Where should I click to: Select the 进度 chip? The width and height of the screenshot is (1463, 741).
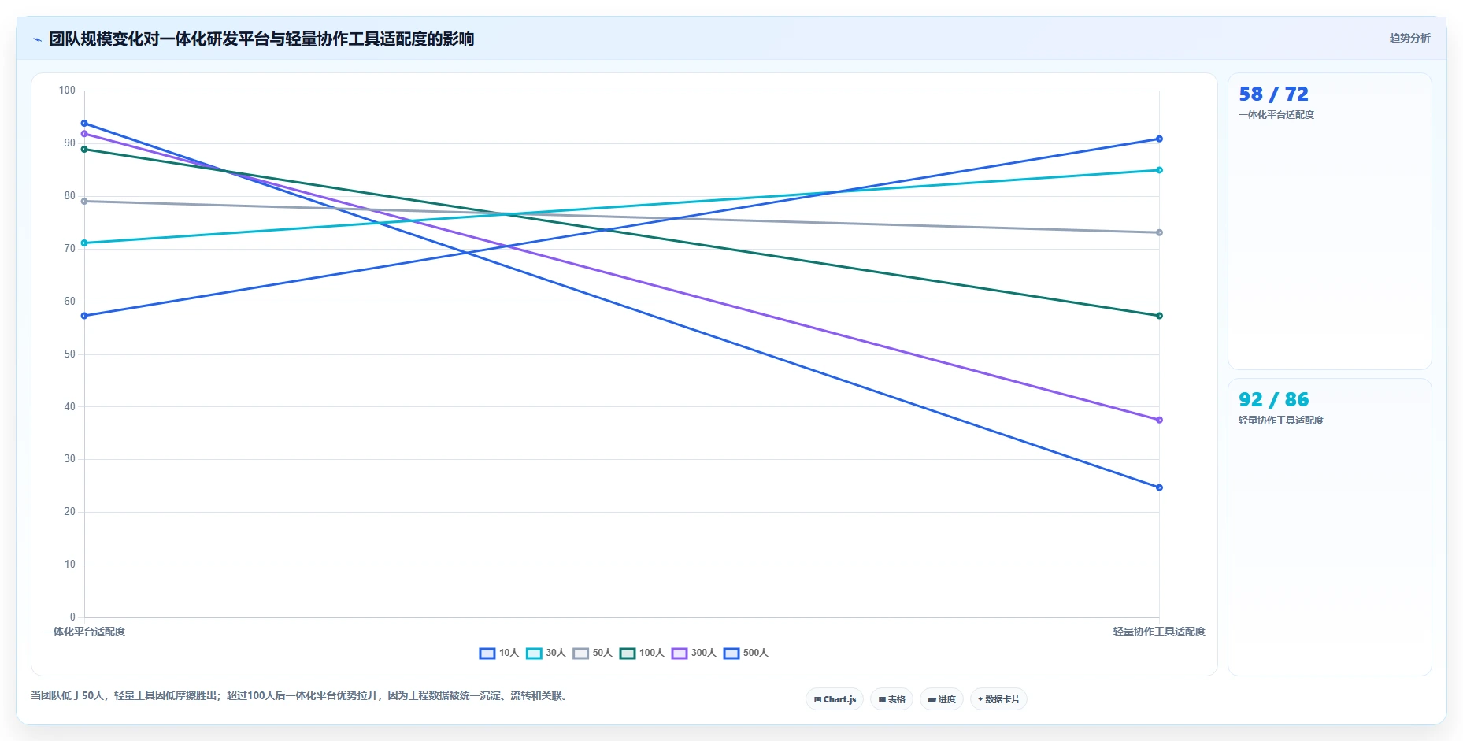pyautogui.click(x=942, y=699)
